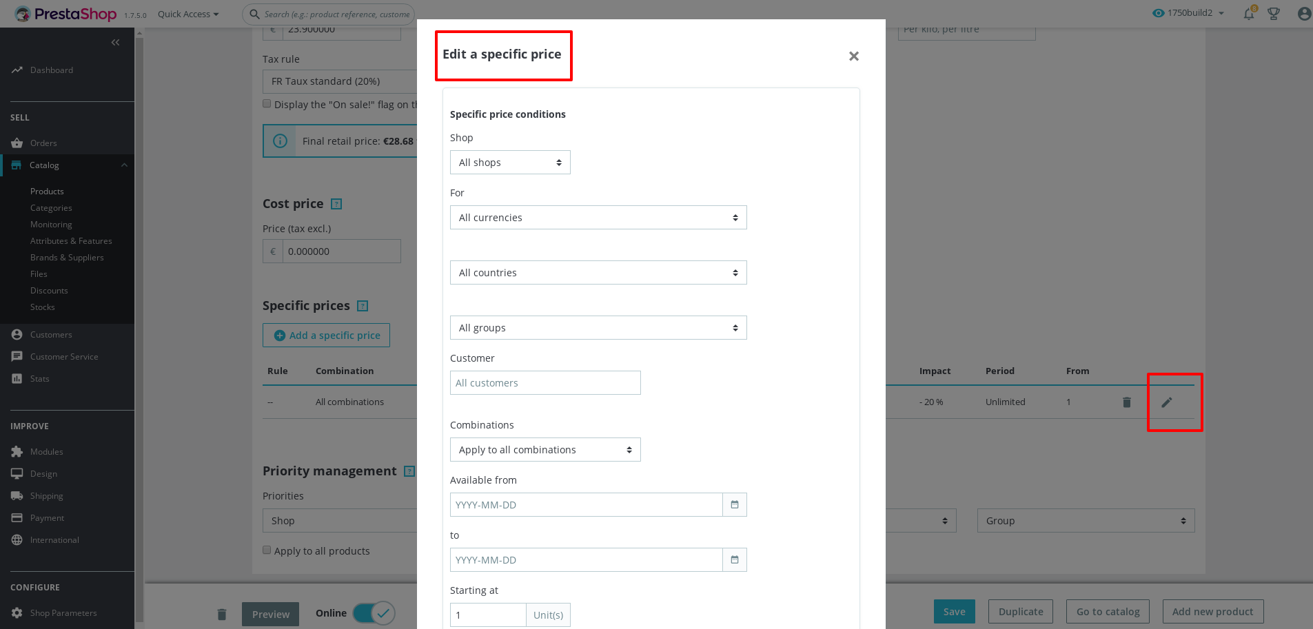Open the notifications bell in the top bar
Screen dimensions: 1313x629
1248,13
